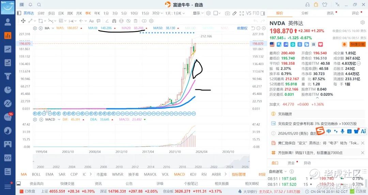Switch to the 年K chart tab
This screenshot has width=368, height=195.
click(97, 13)
